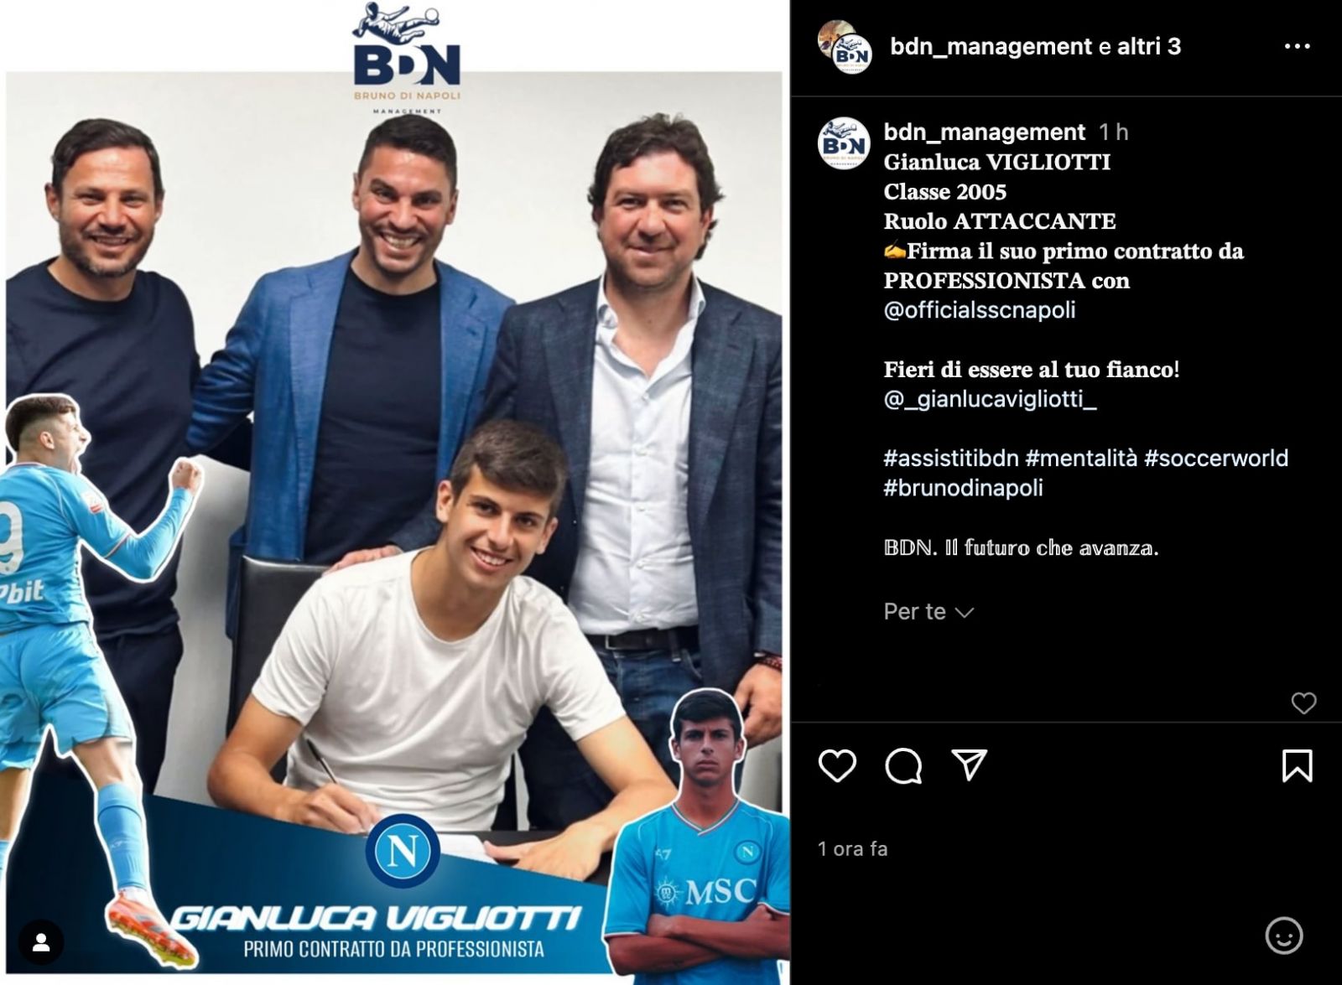Save post with bookmark icon
This screenshot has width=1342, height=985.
[x=1297, y=765]
